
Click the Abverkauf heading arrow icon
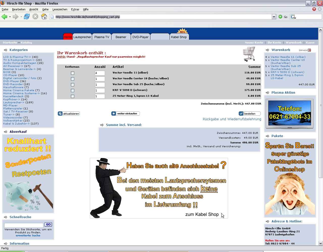click(x=6, y=132)
